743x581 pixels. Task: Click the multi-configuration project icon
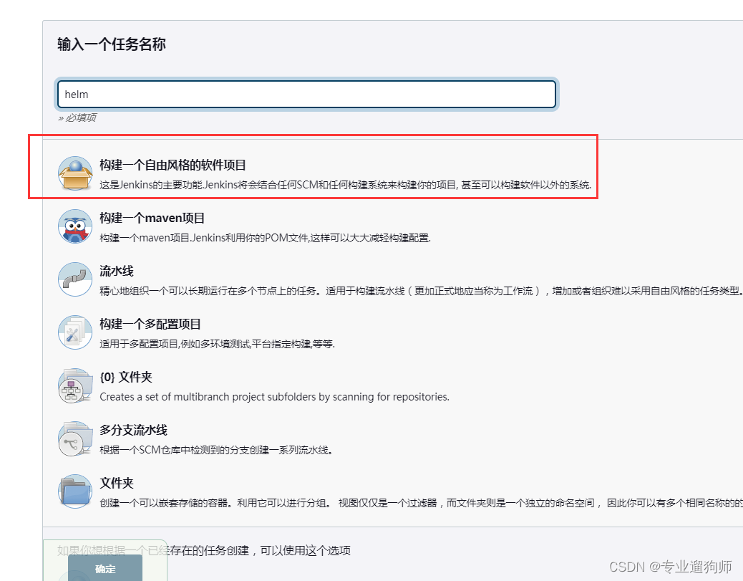click(x=75, y=332)
